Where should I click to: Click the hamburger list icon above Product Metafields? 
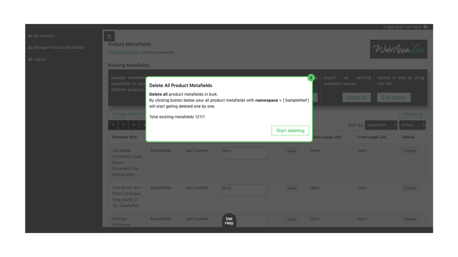pos(109,36)
